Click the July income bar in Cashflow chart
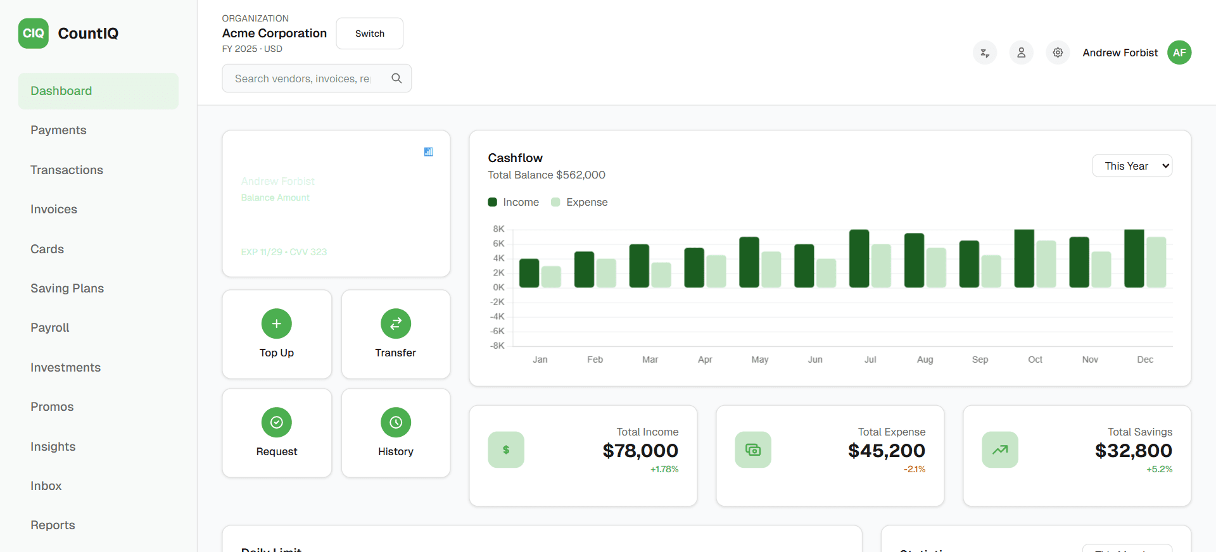The image size is (1216, 552). tap(859, 258)
